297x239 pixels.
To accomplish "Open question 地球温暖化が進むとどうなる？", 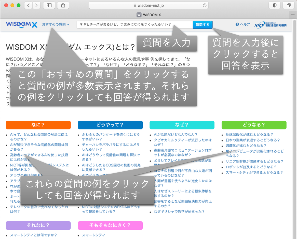I will pos(249,135).
